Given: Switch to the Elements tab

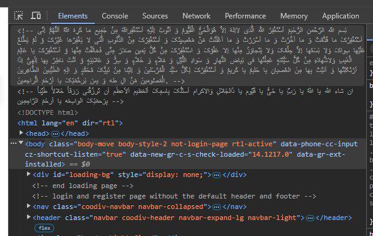Looking at the screenshot, I should coord(73,16).
